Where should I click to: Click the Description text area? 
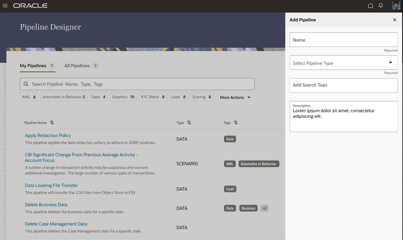(344, 116)
